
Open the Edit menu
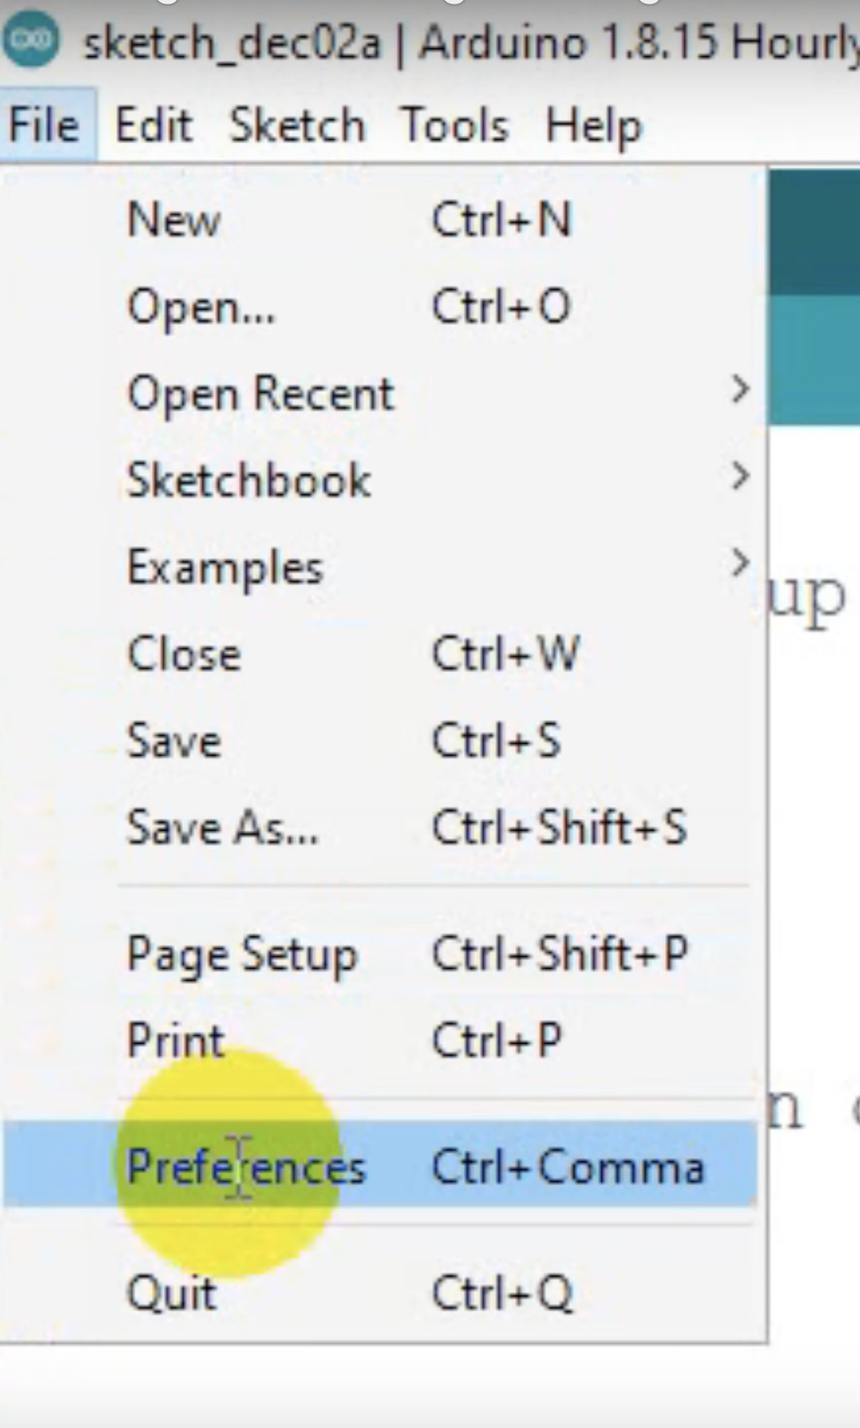(x=153, y=125)
